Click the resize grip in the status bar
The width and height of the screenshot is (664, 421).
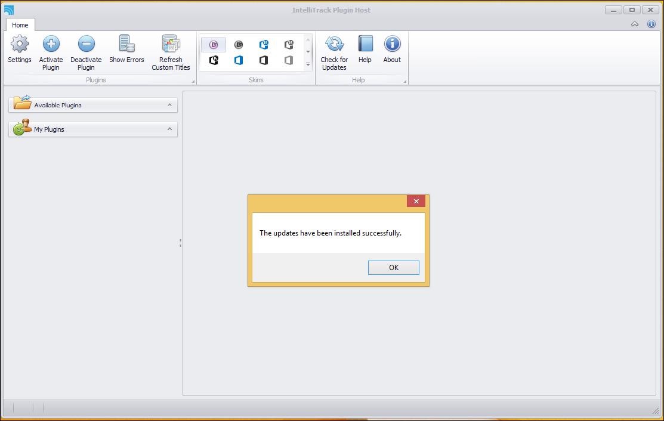[656, 410]
